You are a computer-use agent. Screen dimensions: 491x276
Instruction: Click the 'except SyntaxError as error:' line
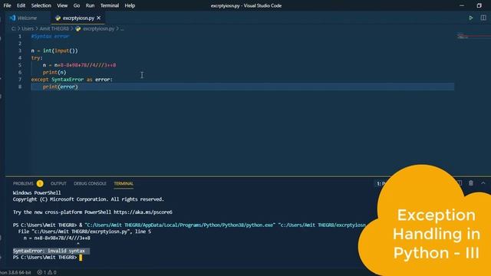click(71, 80)
